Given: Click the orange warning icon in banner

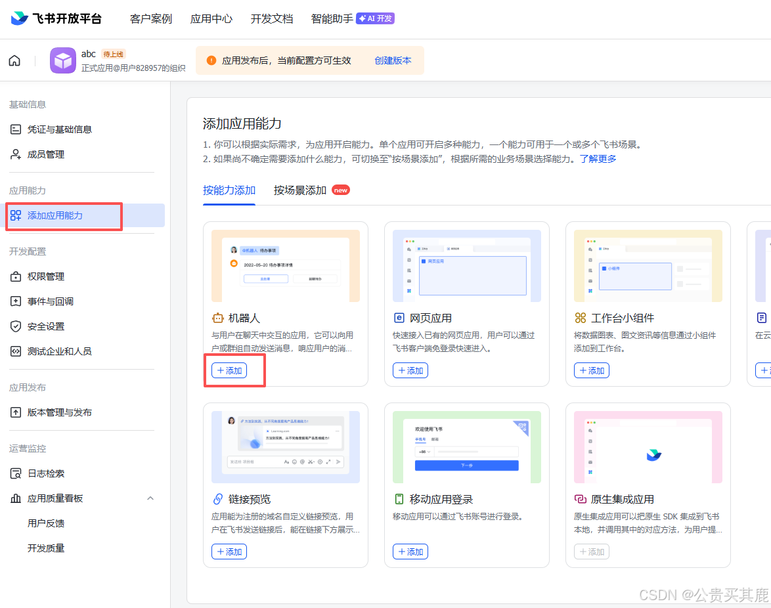Looking at the screenshot, I should (211, 60).
